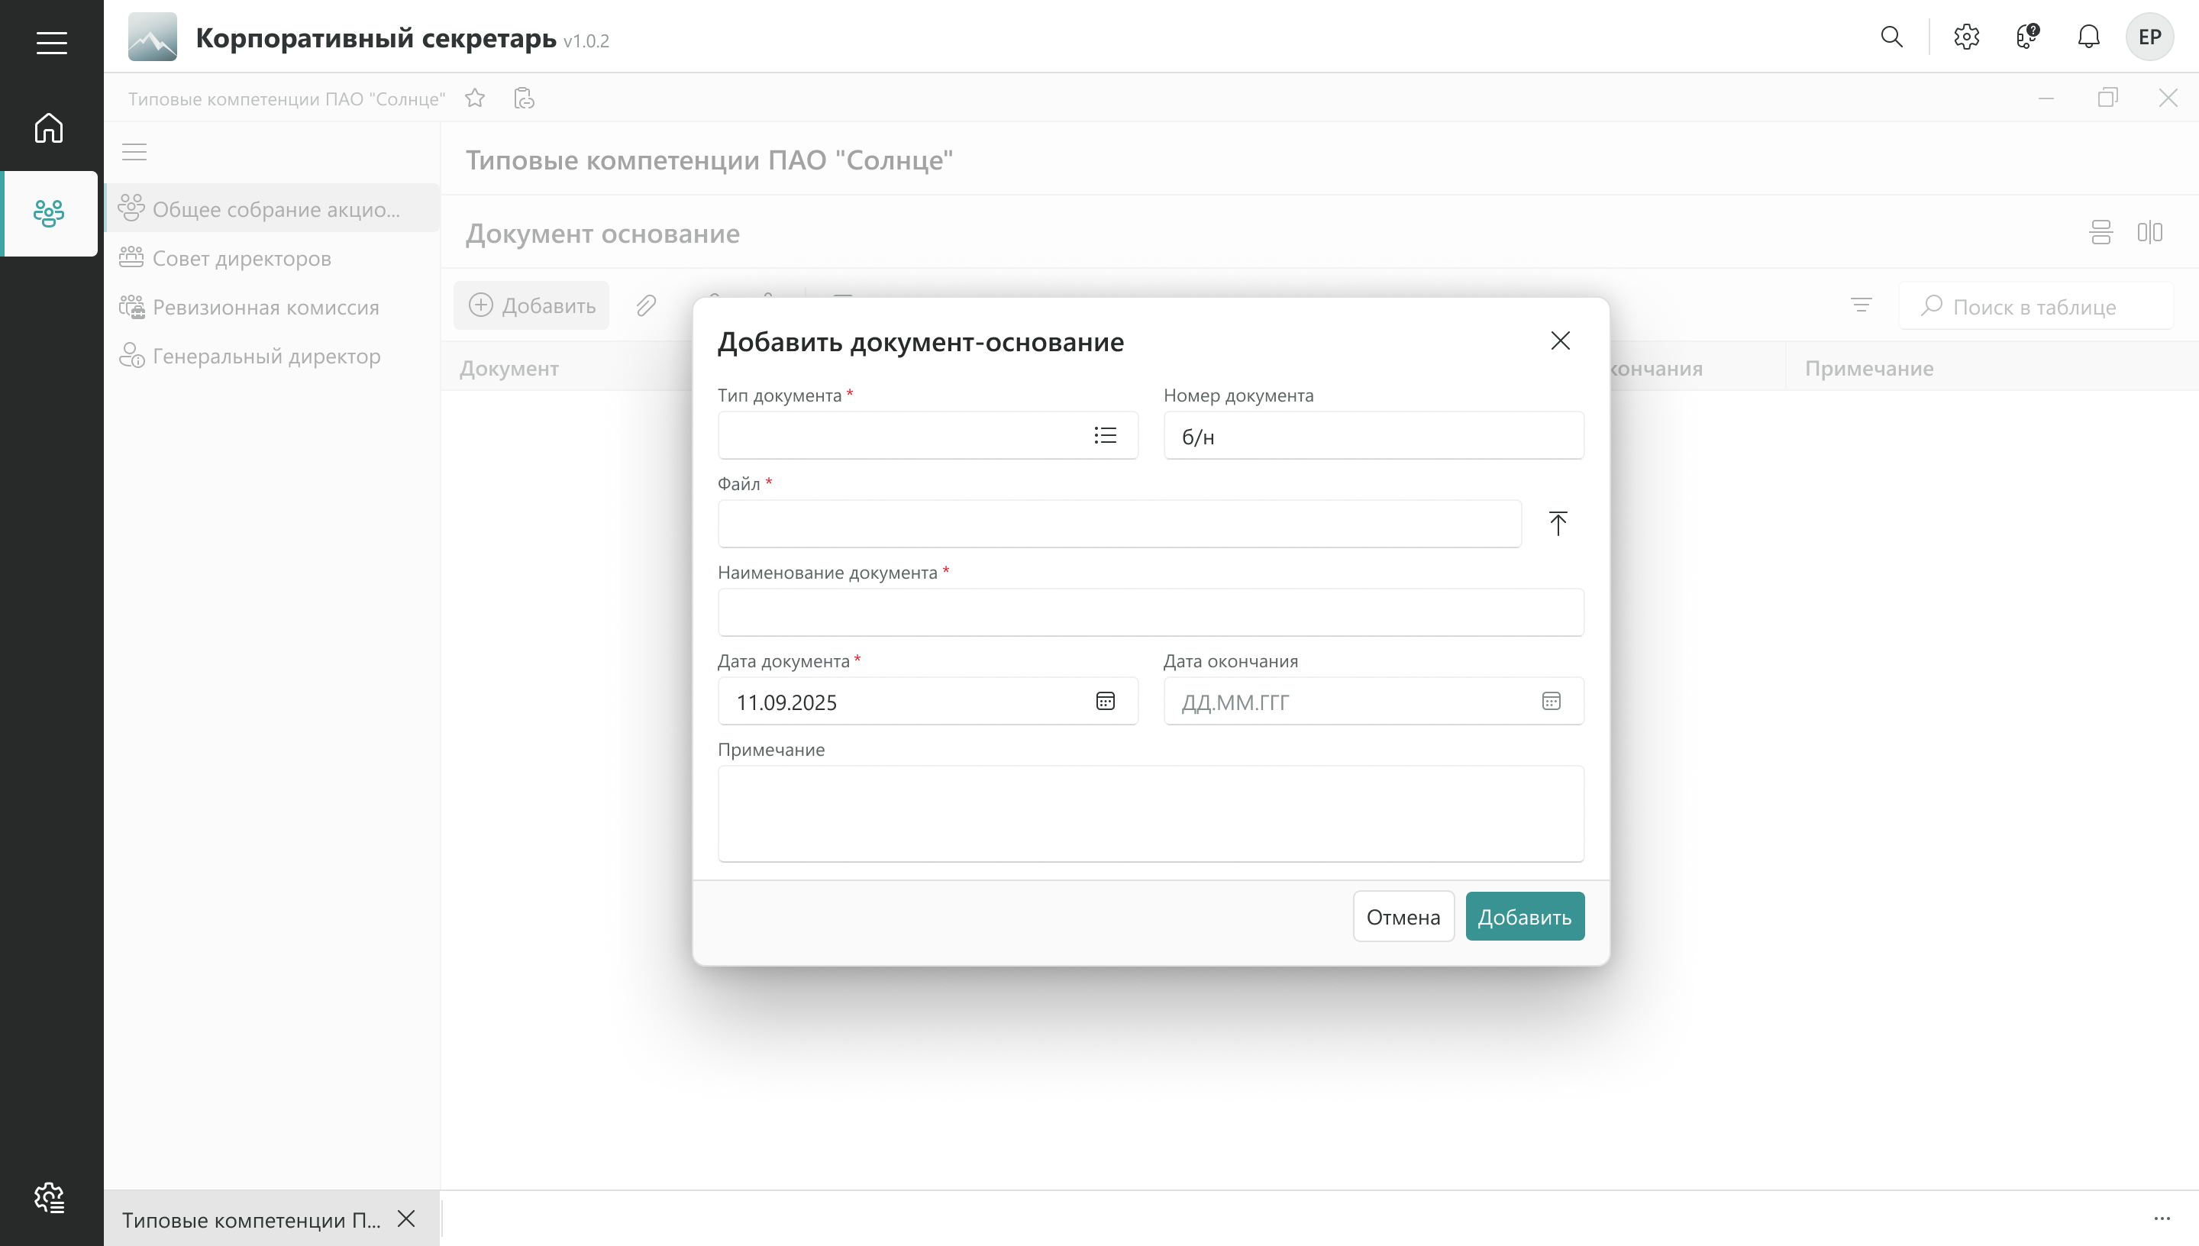This screenshot has height=1246, width=2199.
Task: Click the Примечание text area
Action: [x=1150, y=813]
